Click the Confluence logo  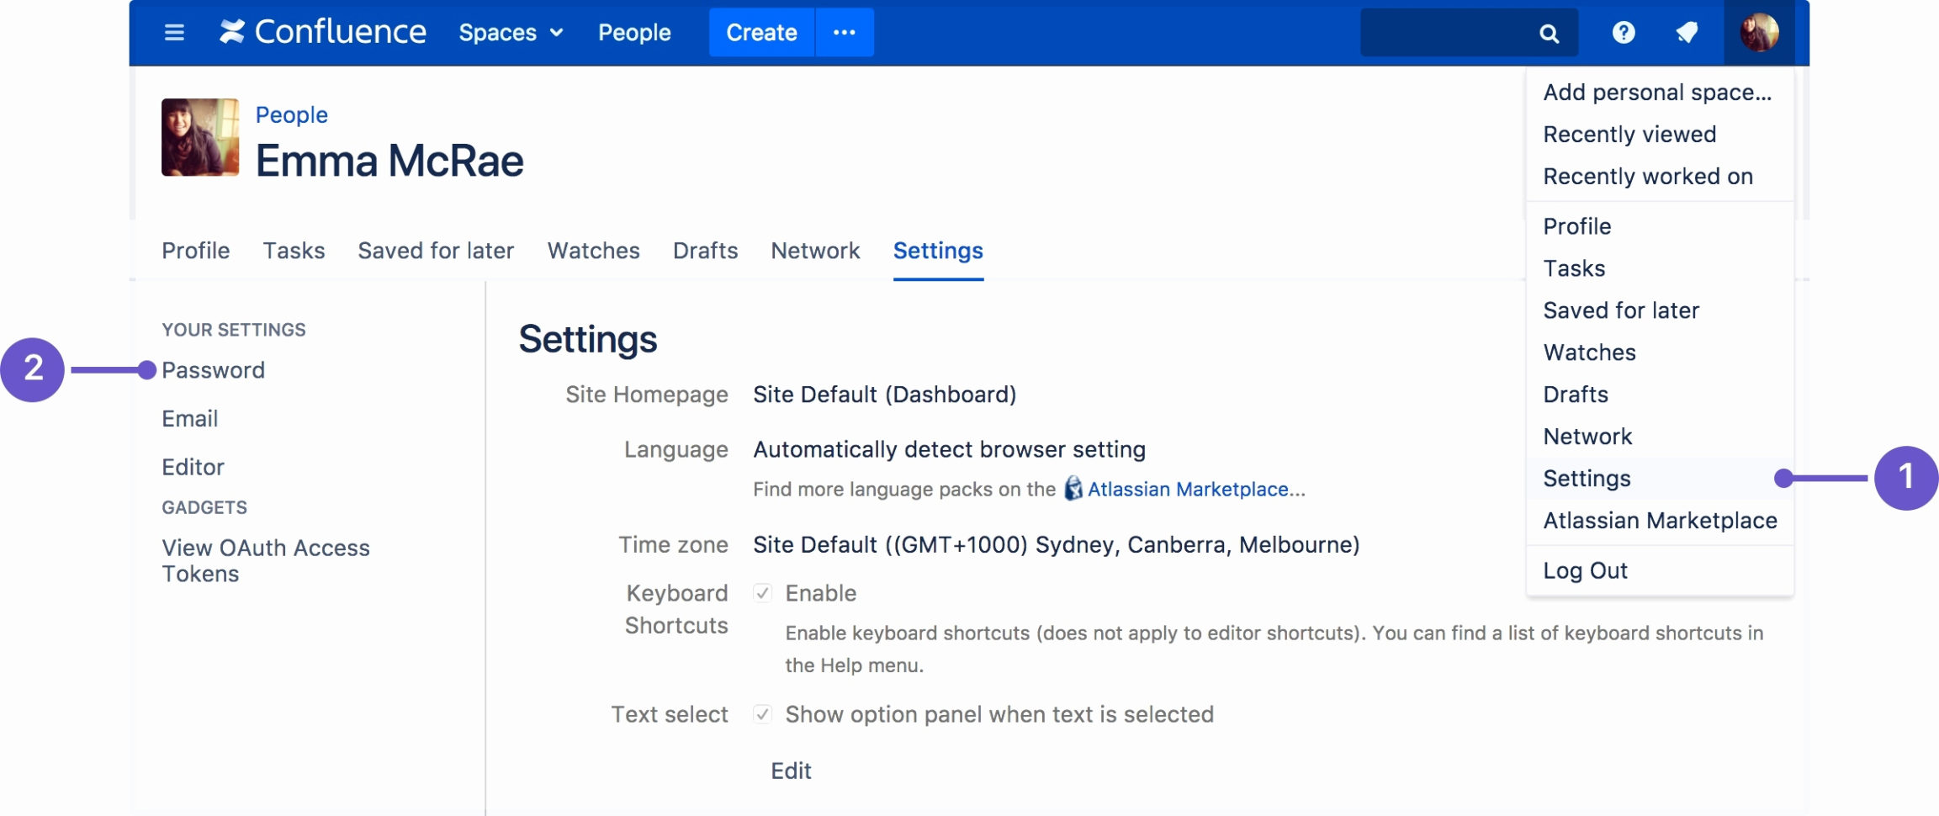click(x=323, y=32)
